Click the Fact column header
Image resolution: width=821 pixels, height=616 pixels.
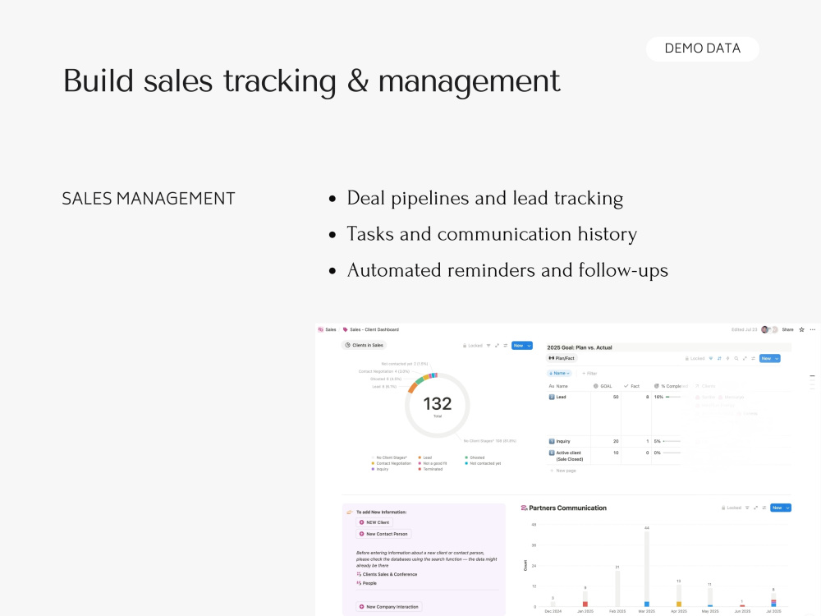631,386
